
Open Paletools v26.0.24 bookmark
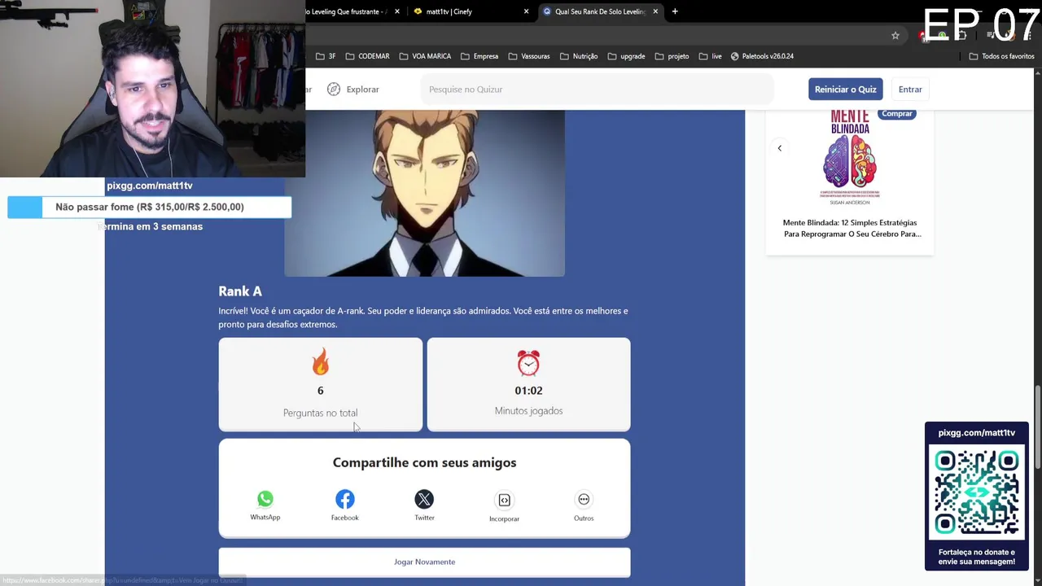[x=762, y=56]
